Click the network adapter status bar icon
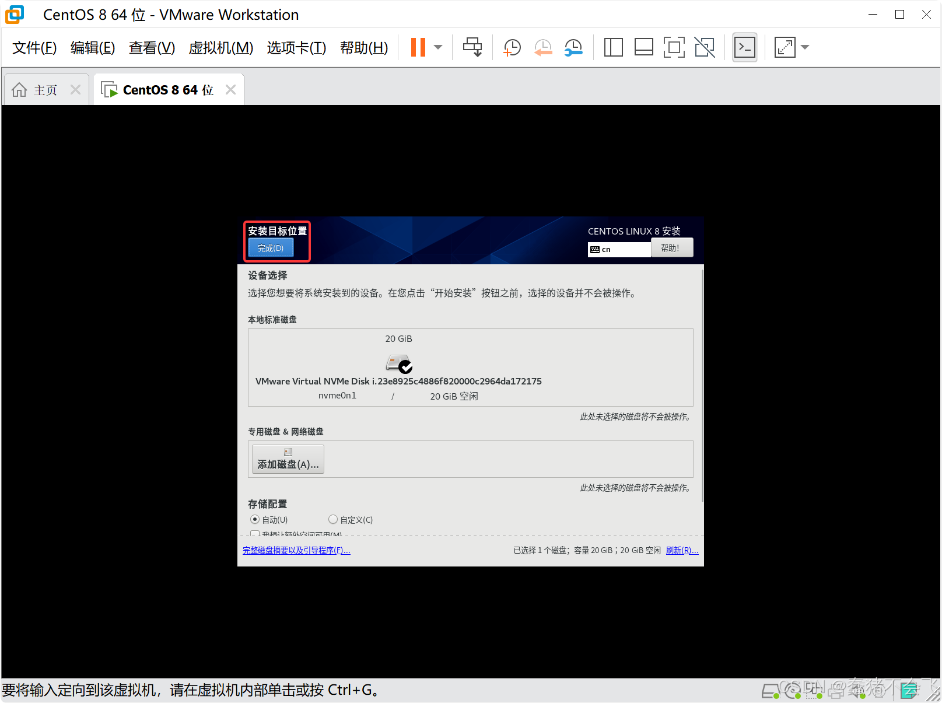This screenshot has width=942, height=703. coord(814,691)
